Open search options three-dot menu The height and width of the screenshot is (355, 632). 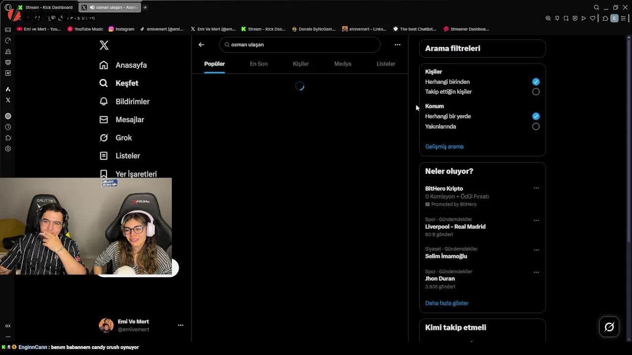[x=397, y=44]
